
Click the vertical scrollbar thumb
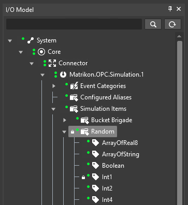(180, 123)
